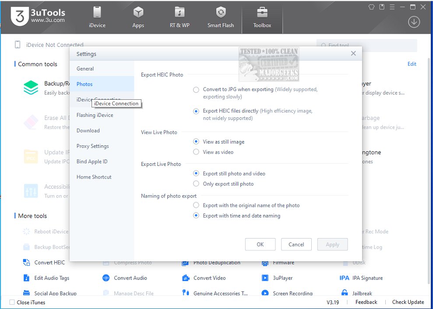The width and height of the screenshot is (433, 309).
Task: Select Convert to JPG when exporting
Action: point(196,90)
